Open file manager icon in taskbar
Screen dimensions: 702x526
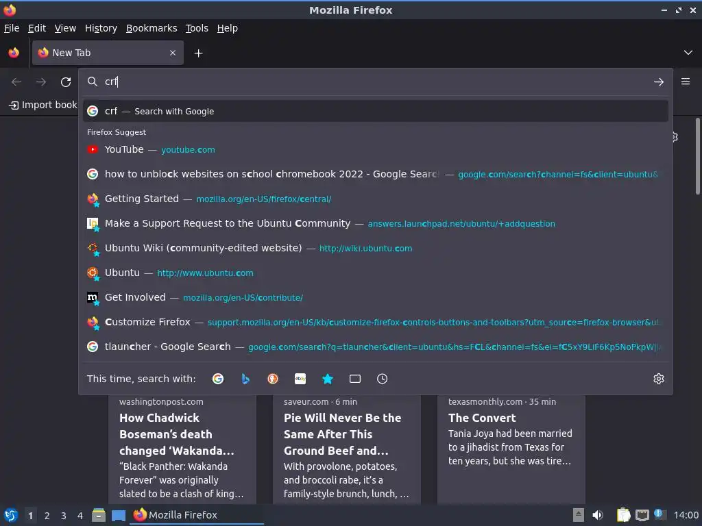pos(99,515)
